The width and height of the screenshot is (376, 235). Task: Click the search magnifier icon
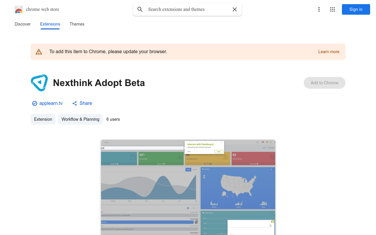click(x=140, y=9)
